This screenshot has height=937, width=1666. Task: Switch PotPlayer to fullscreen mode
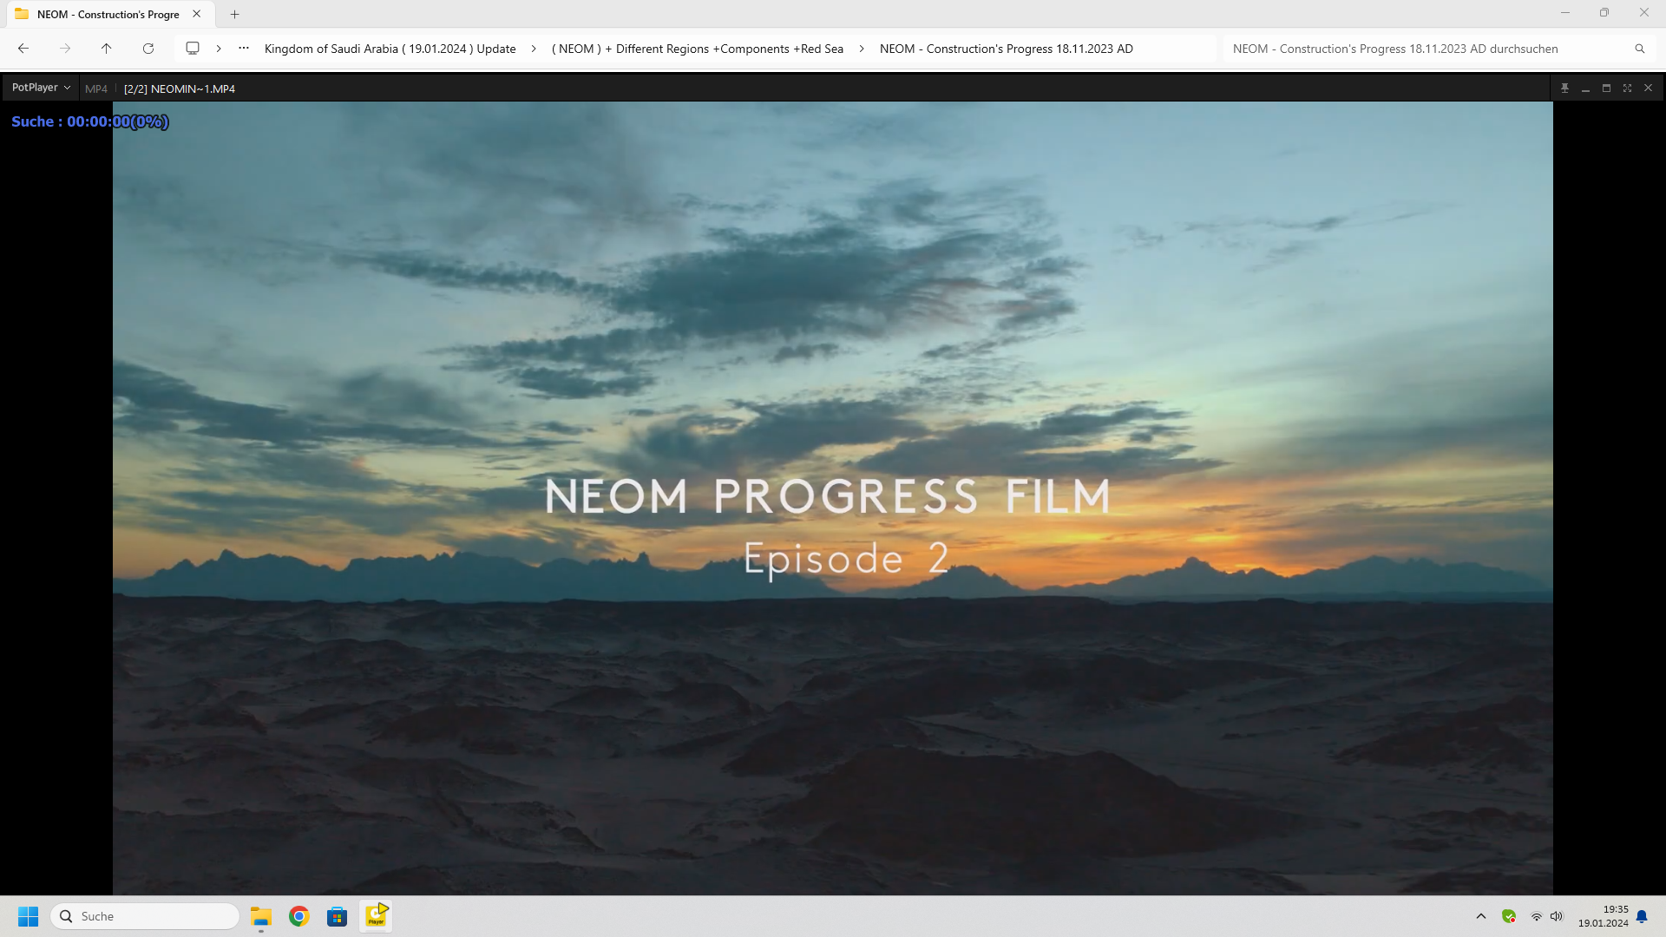pos(1627,88)
